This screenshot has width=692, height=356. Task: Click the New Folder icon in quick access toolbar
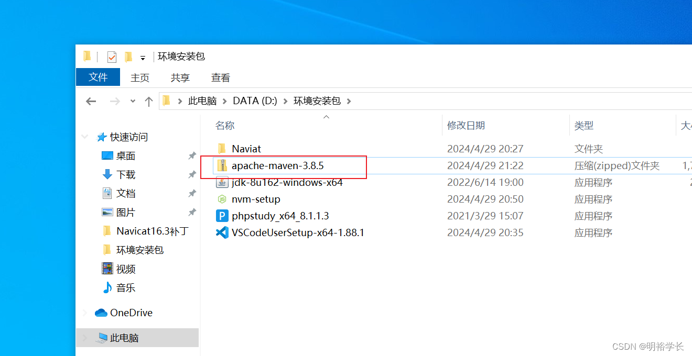click(x=128, y=57)
